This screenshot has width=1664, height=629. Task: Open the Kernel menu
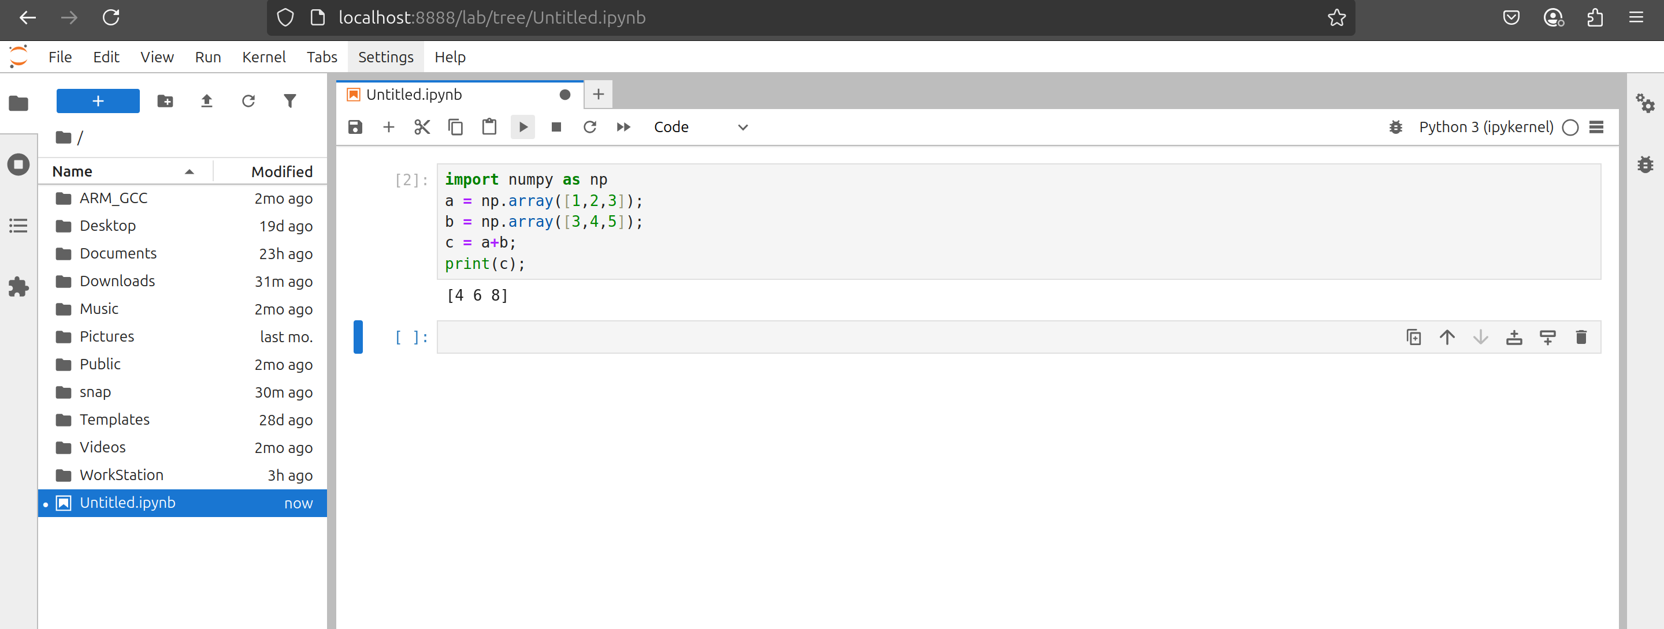pos(264,57)
